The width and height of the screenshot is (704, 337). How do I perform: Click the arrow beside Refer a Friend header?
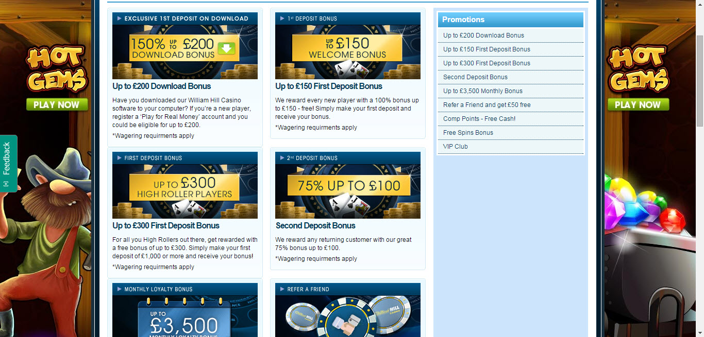[x=282, y=289]
